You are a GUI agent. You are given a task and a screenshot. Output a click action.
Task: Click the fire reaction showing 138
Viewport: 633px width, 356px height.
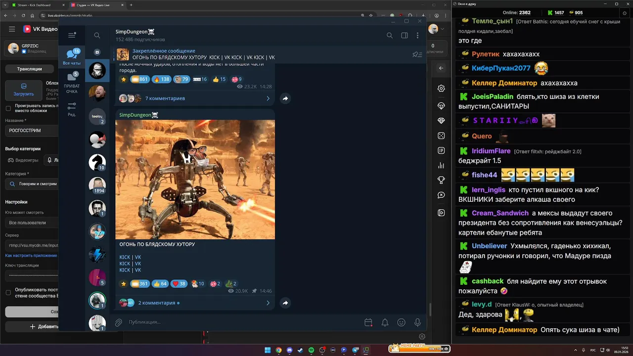161,79
